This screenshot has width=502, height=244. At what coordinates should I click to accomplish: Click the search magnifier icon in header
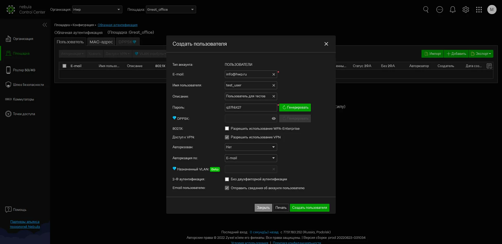[426, 10]
